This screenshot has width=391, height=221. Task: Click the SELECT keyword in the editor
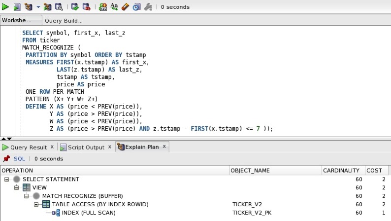(33, 33)
